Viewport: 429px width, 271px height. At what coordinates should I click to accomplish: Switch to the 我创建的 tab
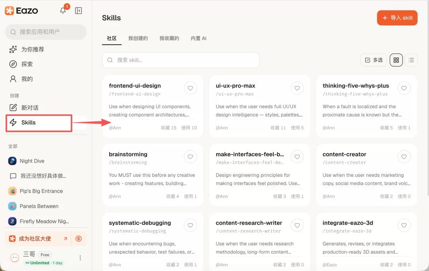point(138,38)
